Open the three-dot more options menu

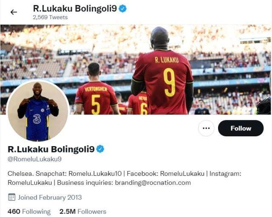(x=206, y=128)
